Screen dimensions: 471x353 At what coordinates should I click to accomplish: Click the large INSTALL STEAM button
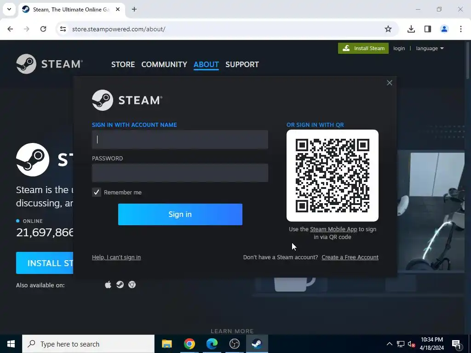(x=45, y=263)
